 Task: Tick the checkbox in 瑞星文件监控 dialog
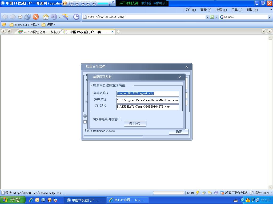pos(85,122)
